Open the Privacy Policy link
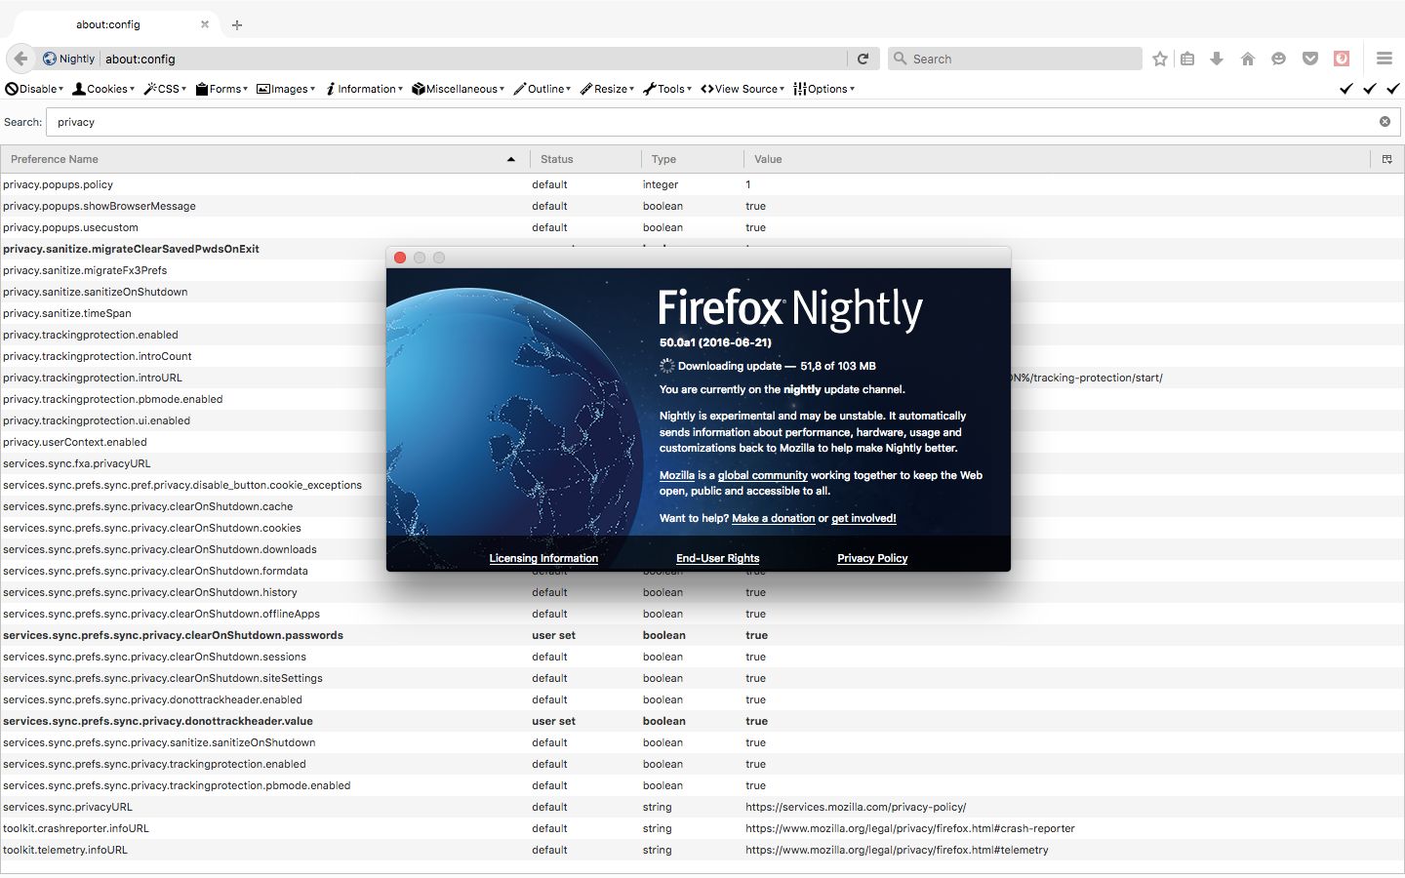 tap(872, 558)
